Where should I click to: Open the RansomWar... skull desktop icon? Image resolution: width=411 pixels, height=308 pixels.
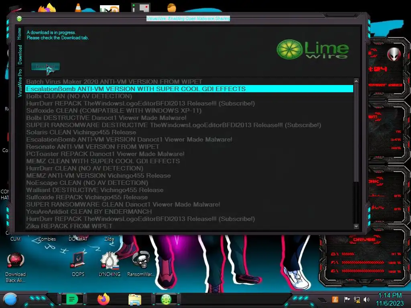pyautogui.click(x=141, y=264)
